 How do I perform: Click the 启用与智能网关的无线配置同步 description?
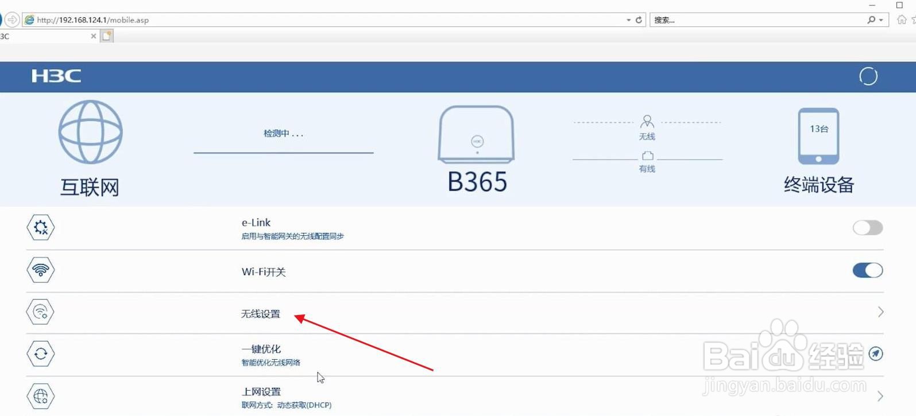coord(292,236)
